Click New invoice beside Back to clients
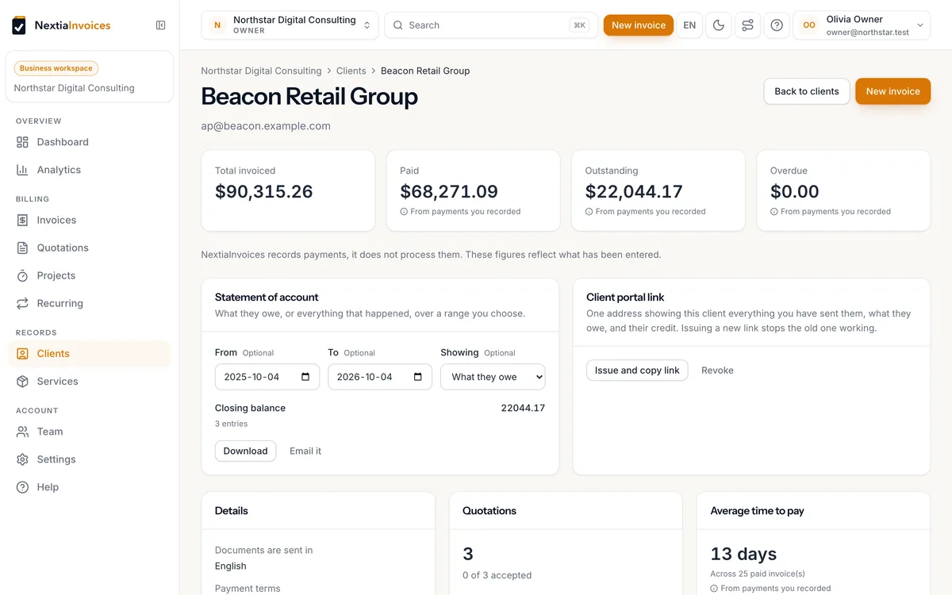The width and height of the screenshot is (952, 595). [892, 91]
